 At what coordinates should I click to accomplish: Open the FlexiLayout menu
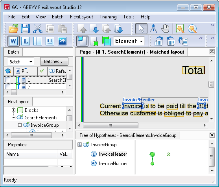coord(81,17)
